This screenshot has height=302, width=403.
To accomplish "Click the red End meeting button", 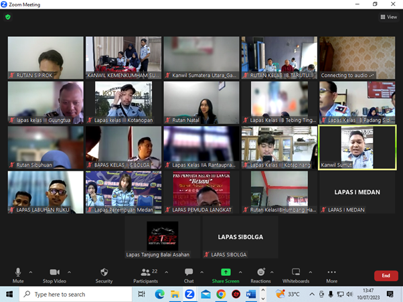I will point(386,275).
